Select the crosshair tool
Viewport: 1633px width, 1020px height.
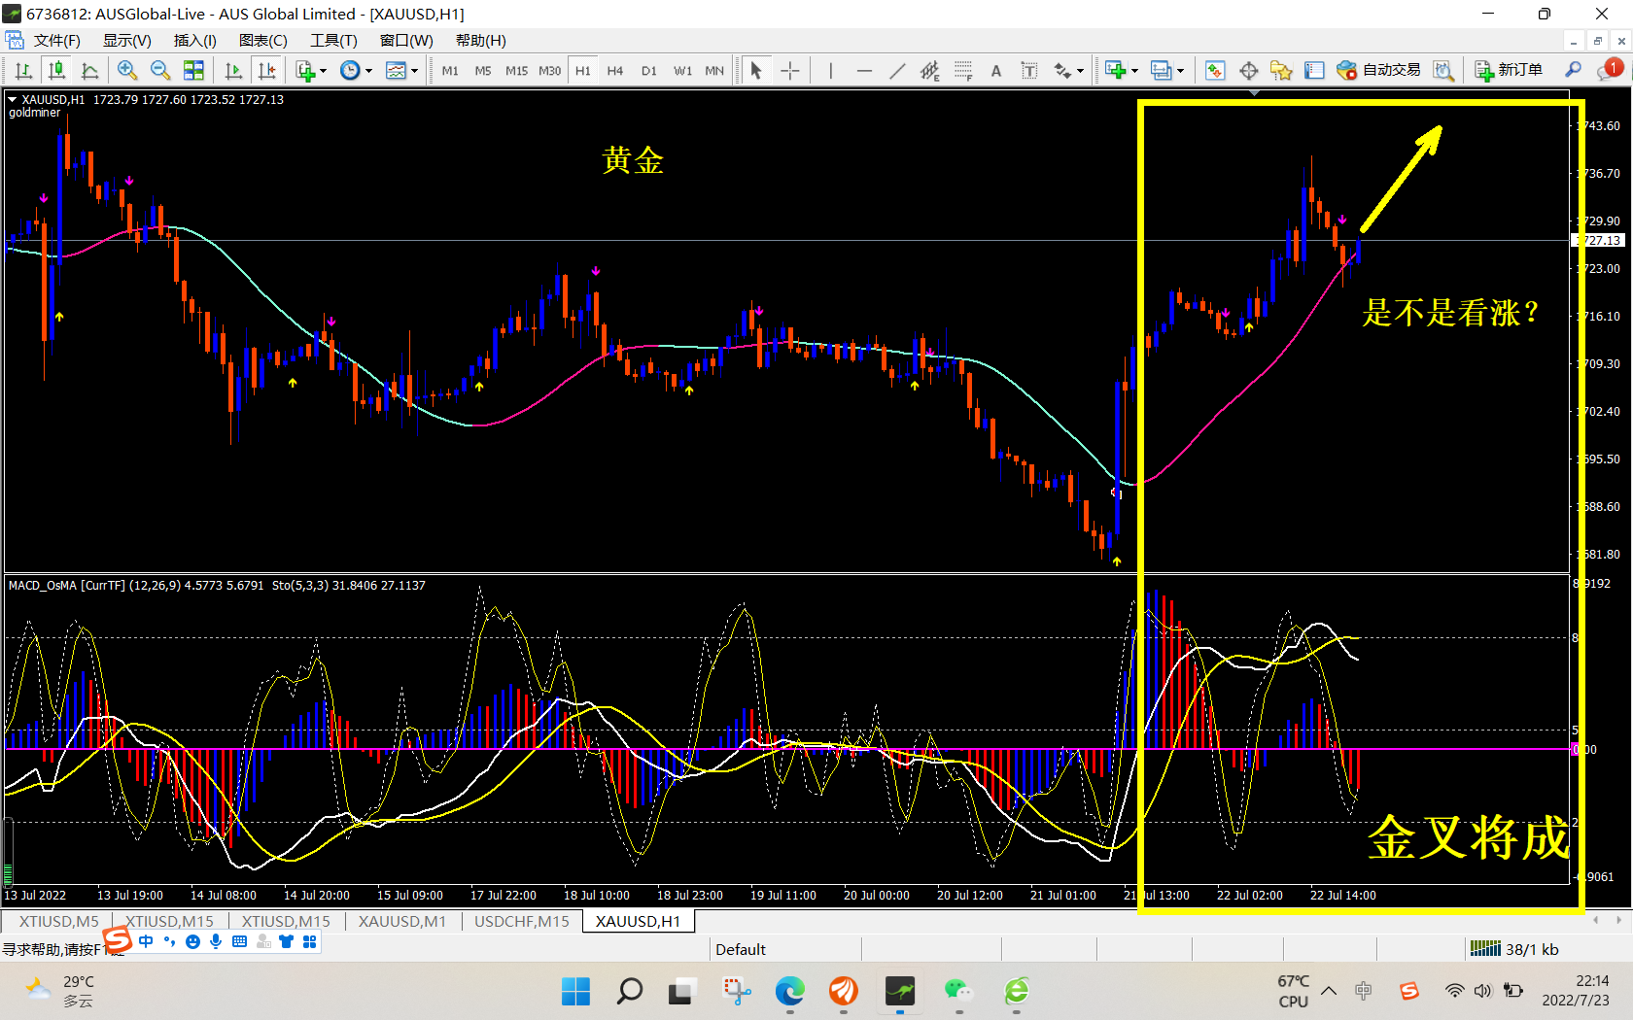(x=789, y=70)
